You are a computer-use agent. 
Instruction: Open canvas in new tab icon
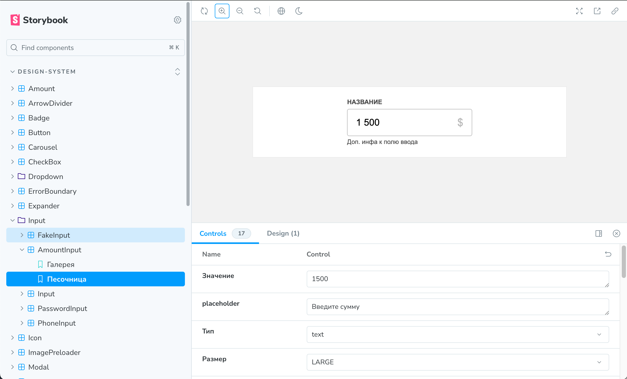(597, 11)
